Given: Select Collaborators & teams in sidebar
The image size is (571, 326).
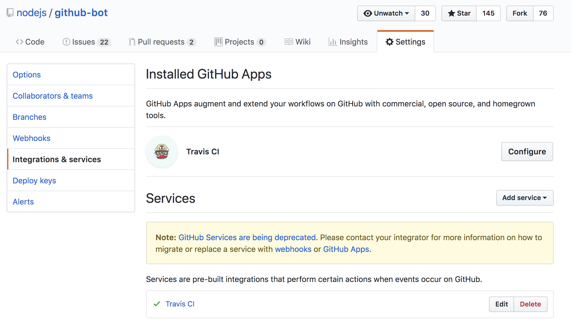Looking at the screenshot, I should coord(52,96).
